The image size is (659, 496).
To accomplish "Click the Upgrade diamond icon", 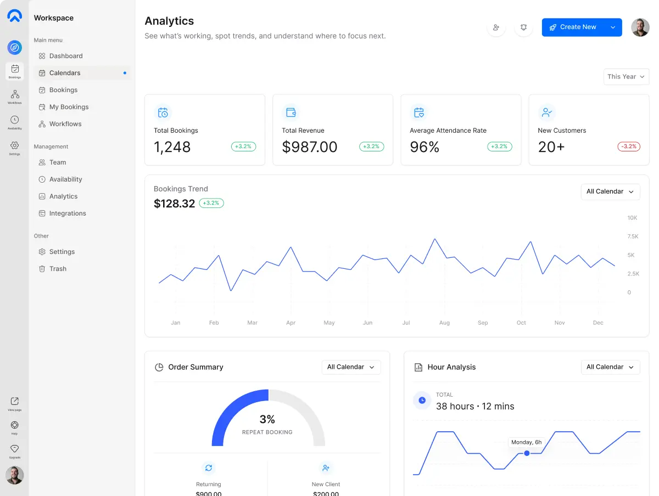I will coord(15,449).
